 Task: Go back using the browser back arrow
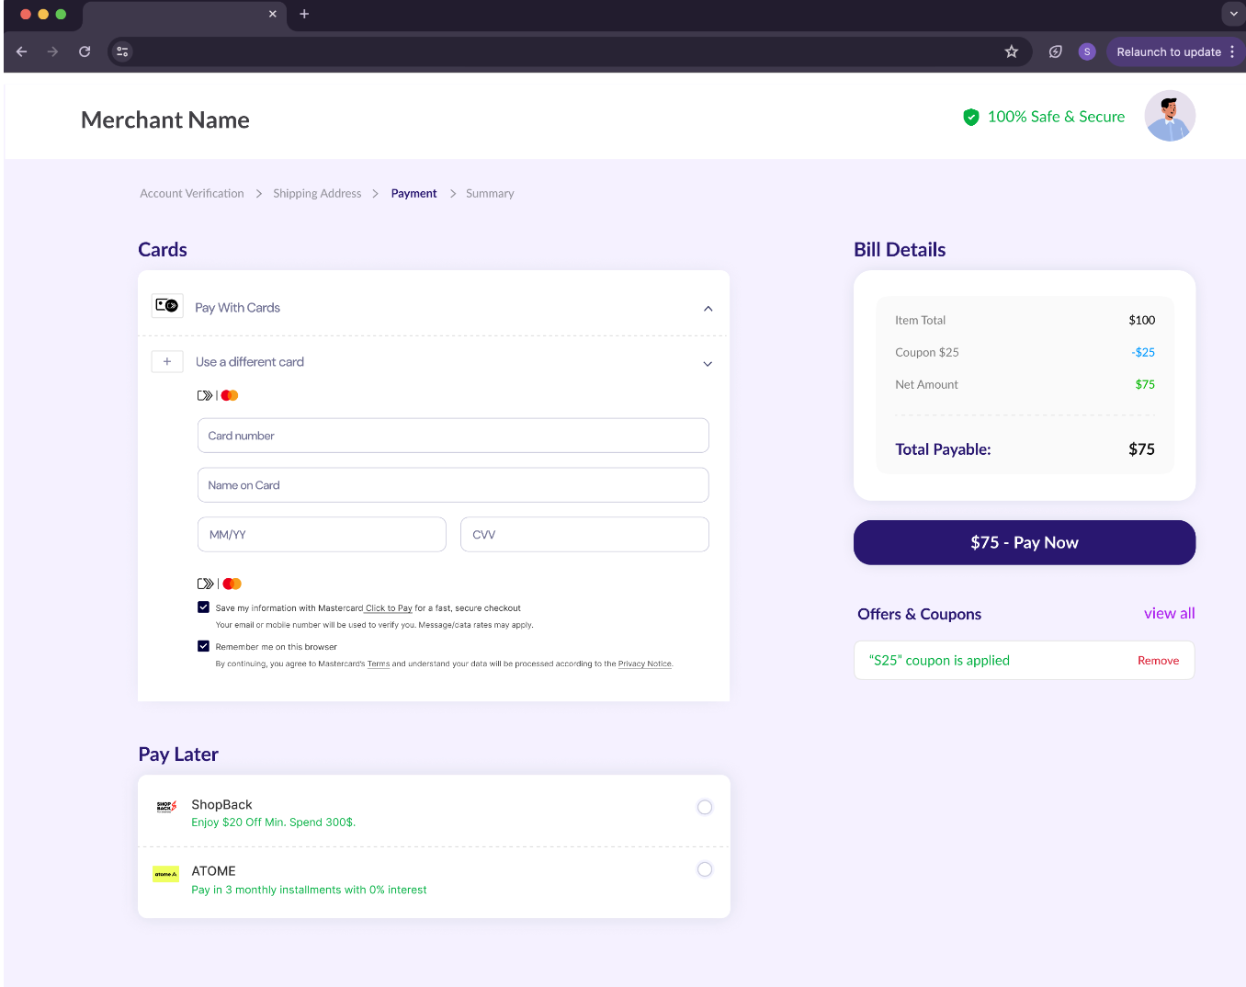[x=22, y=51]
